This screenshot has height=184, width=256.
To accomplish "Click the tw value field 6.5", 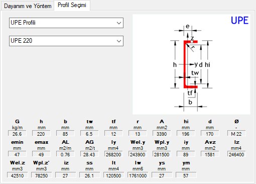I will 89,134.
